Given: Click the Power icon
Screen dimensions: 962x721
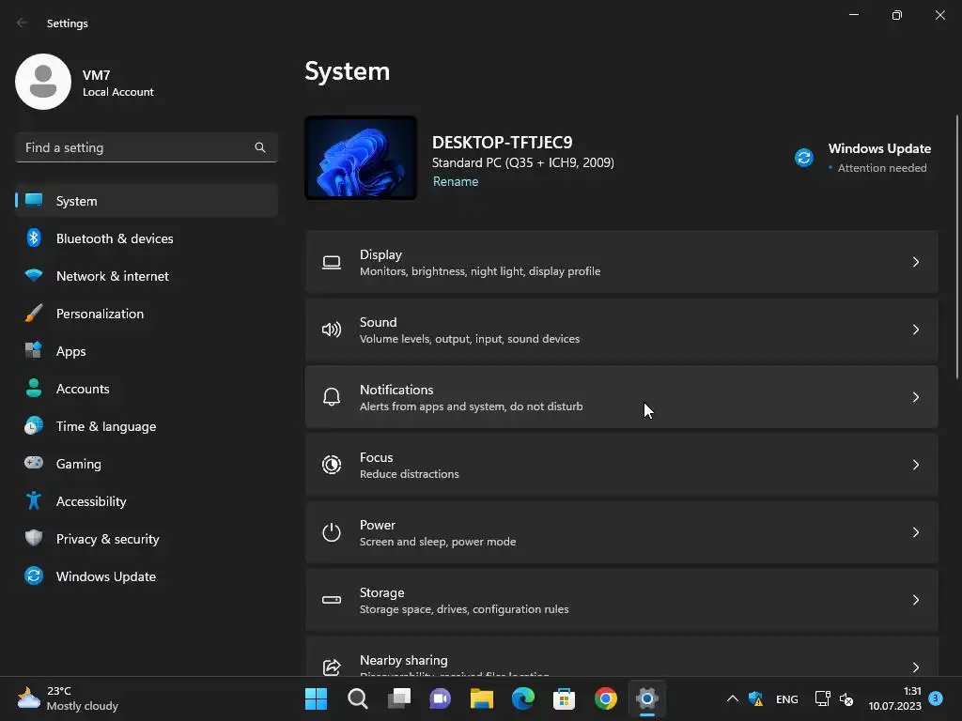Looking at the screenshot, I should pyautogui.click(x=332, y=532).
